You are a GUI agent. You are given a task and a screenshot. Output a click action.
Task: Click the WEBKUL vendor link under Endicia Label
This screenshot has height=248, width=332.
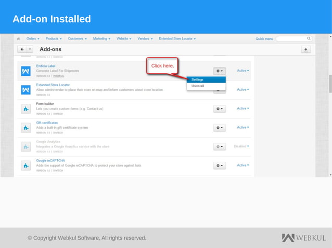[x=58, y=76]
